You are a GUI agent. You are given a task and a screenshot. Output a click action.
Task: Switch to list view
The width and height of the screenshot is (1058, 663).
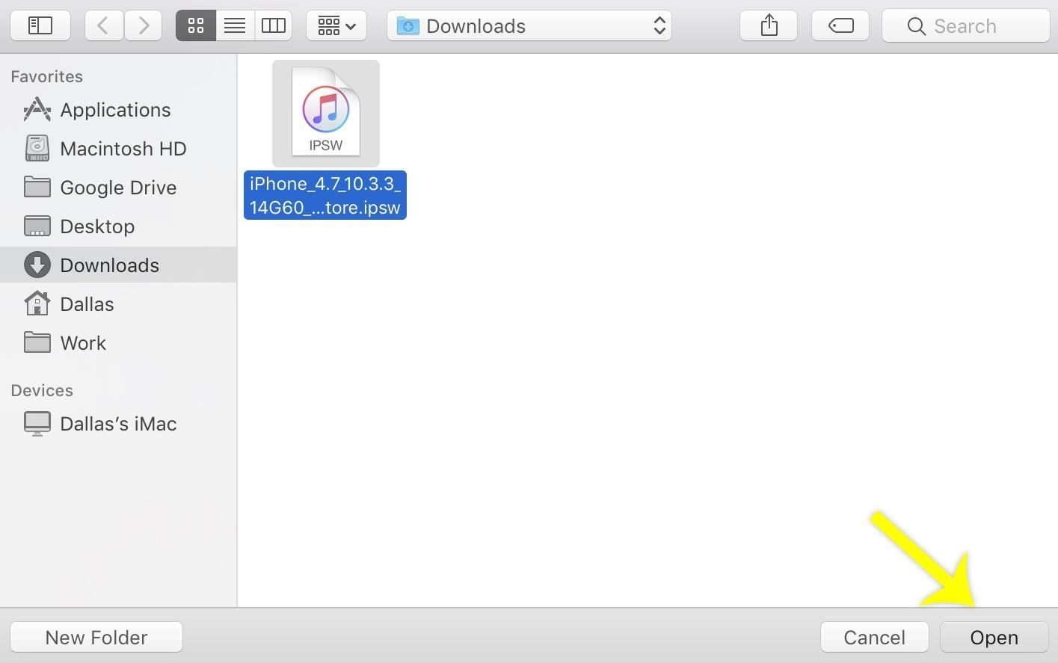(235, 26)
